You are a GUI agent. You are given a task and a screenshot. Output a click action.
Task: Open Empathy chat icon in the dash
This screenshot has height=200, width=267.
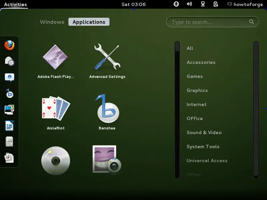tap(9, 77)
